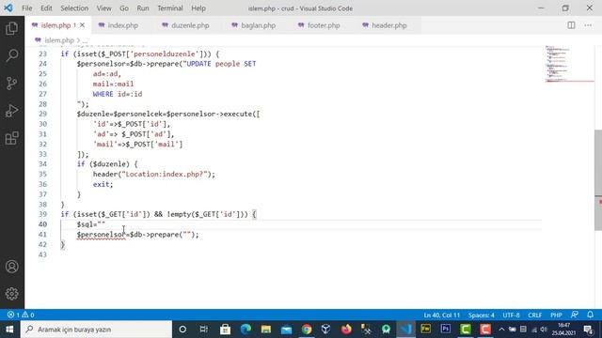602x338 pixels.
Task: Click underlined $personelsor on line 41
Action: [x=101, y=235]
